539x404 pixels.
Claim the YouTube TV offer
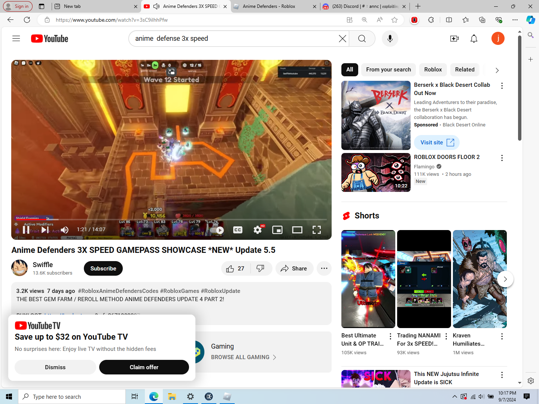point(144,367)
